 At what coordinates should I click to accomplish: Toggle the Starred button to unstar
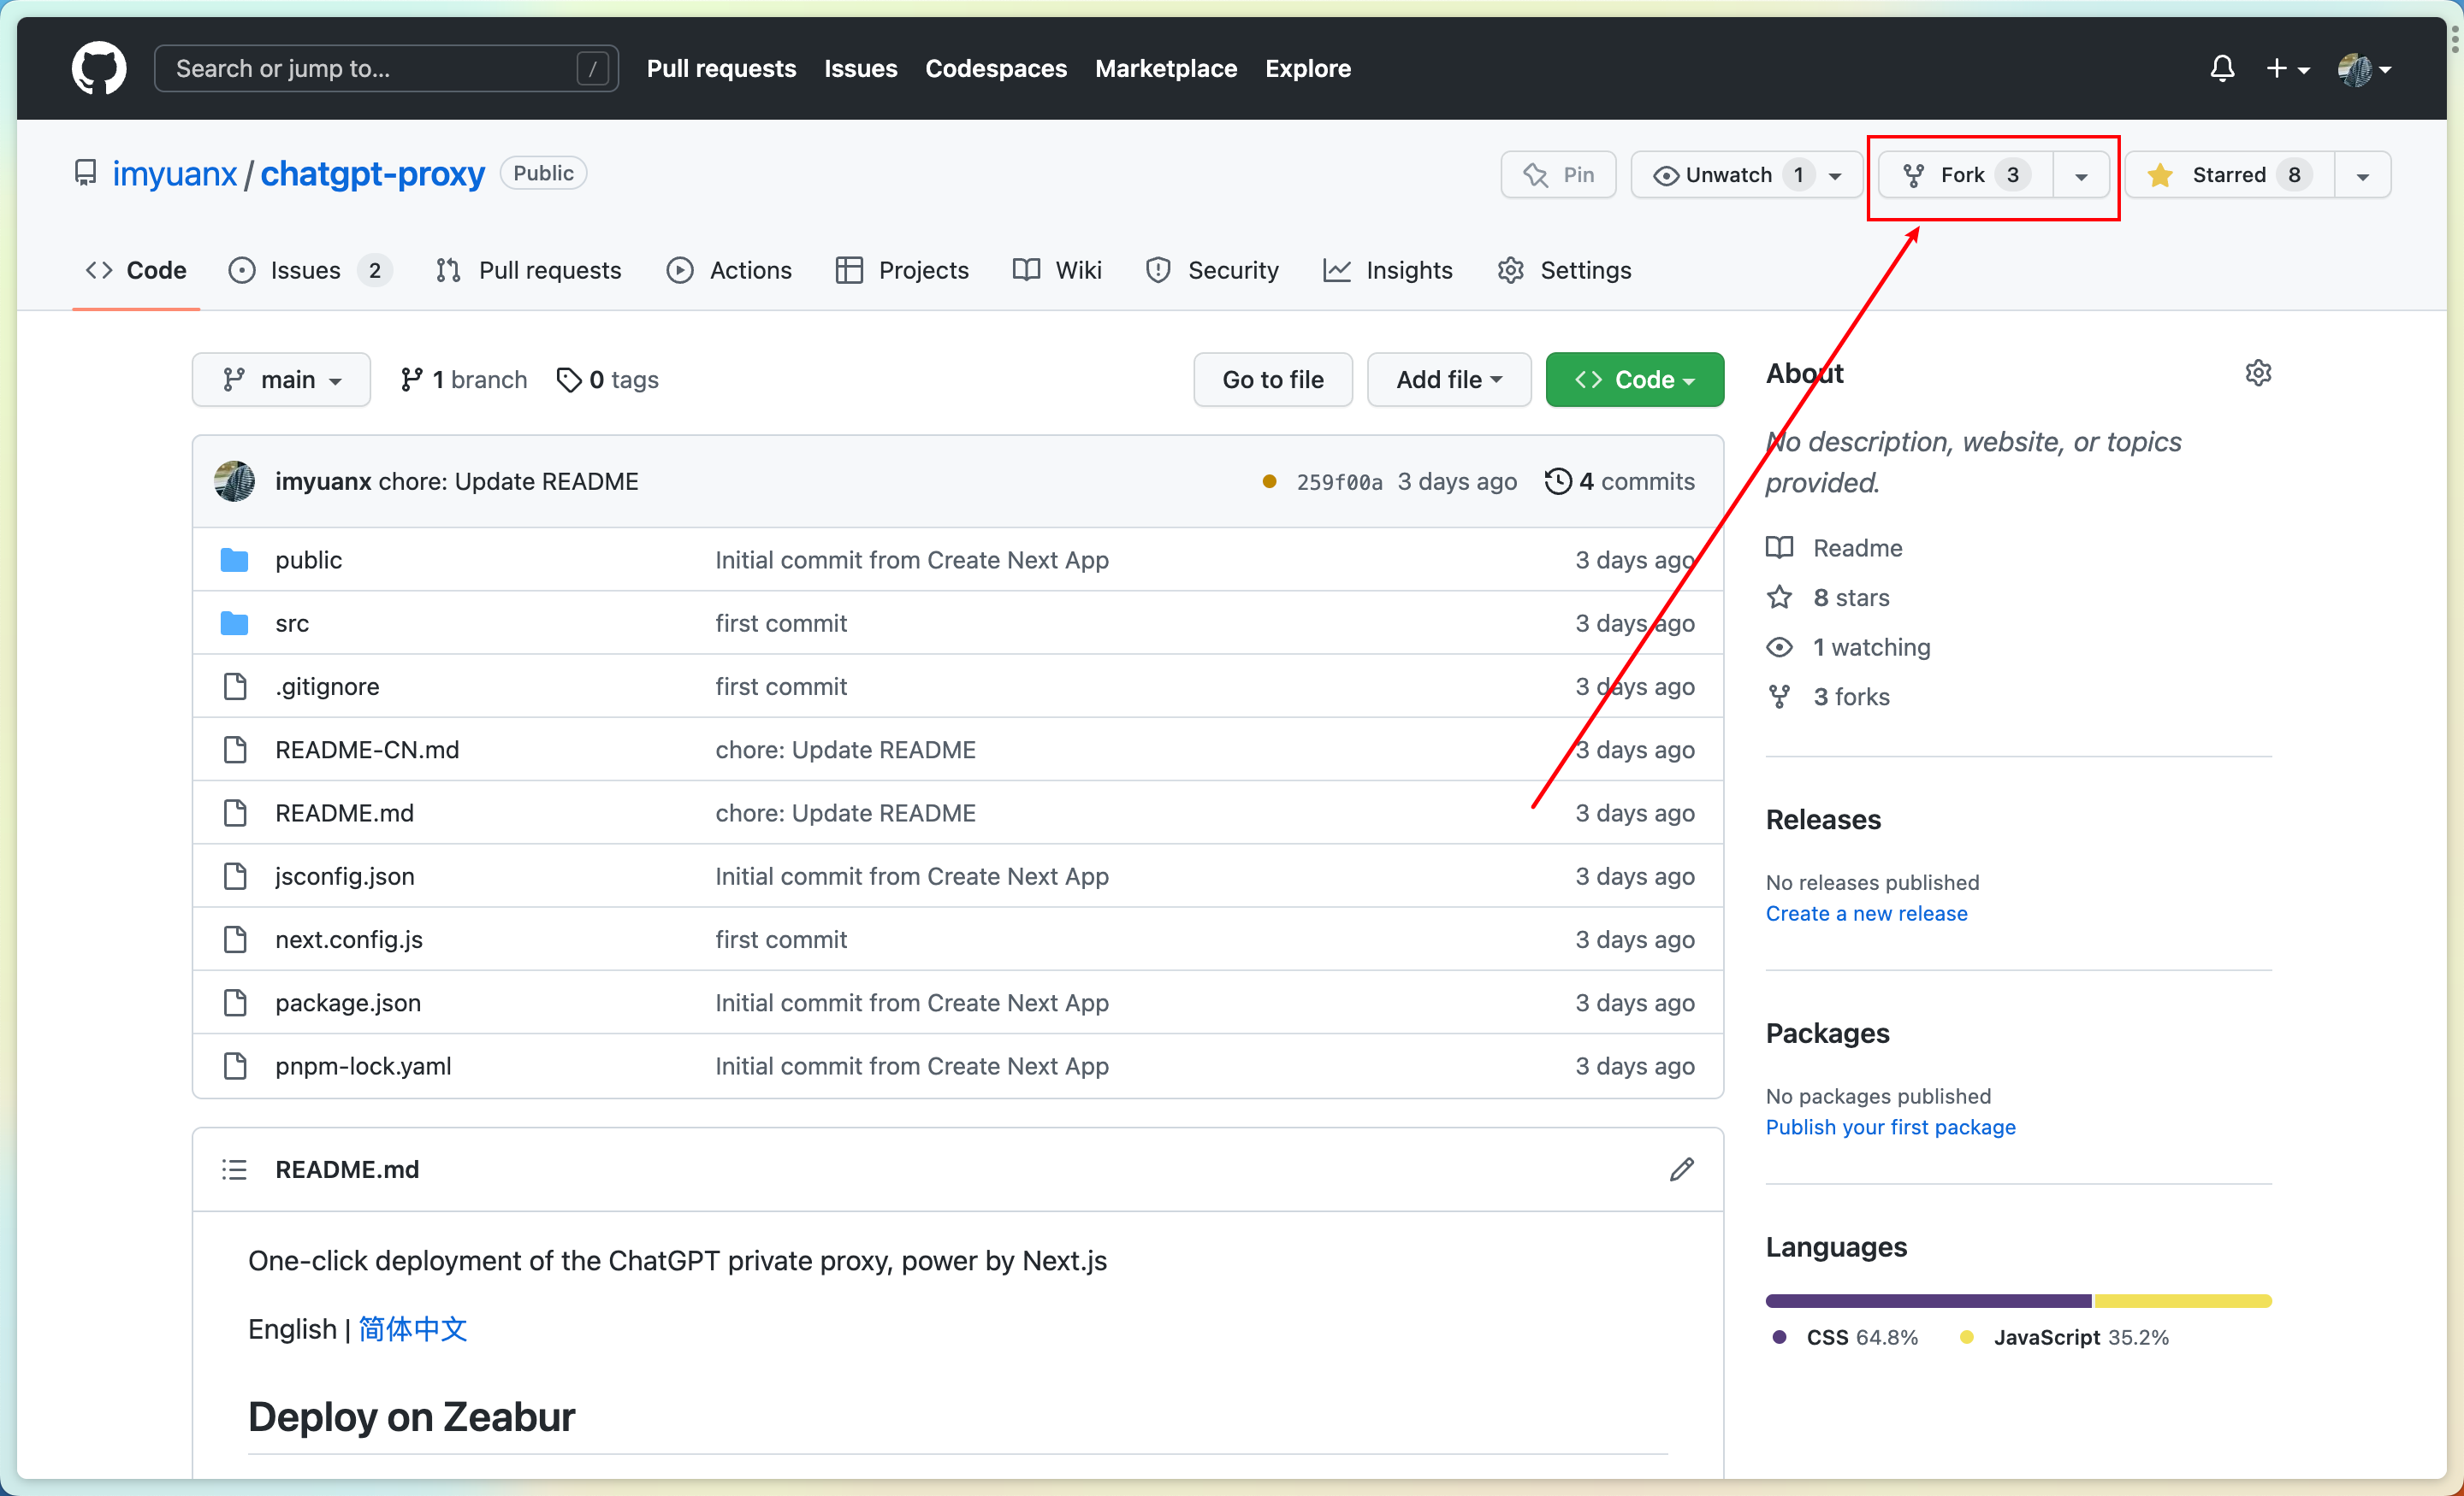2228,175
